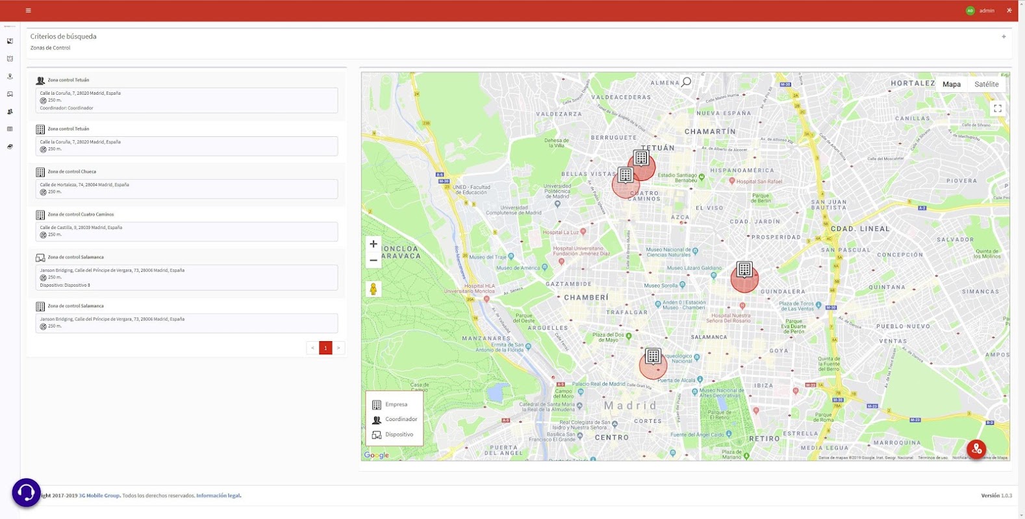
Task: Zoom in on the map
Action: tap(373, 245)
